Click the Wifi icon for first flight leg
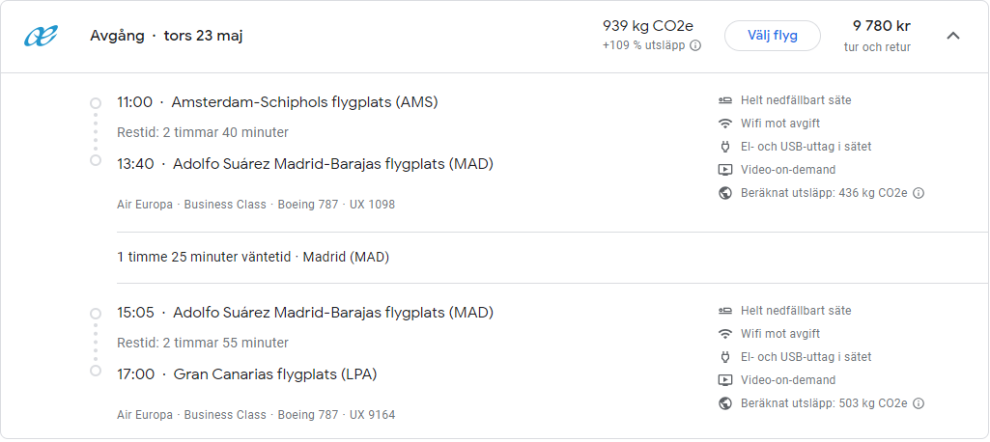990x442 pixels. (725, 124)
